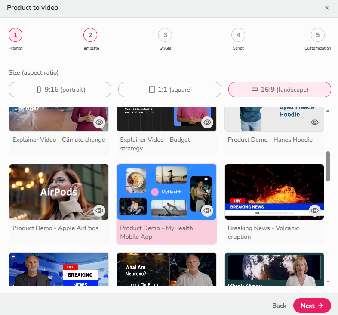The height and width of the screenshot is (315, 338).
Task: Go to step 1 Prompt
Action: [x=15, y=35]
